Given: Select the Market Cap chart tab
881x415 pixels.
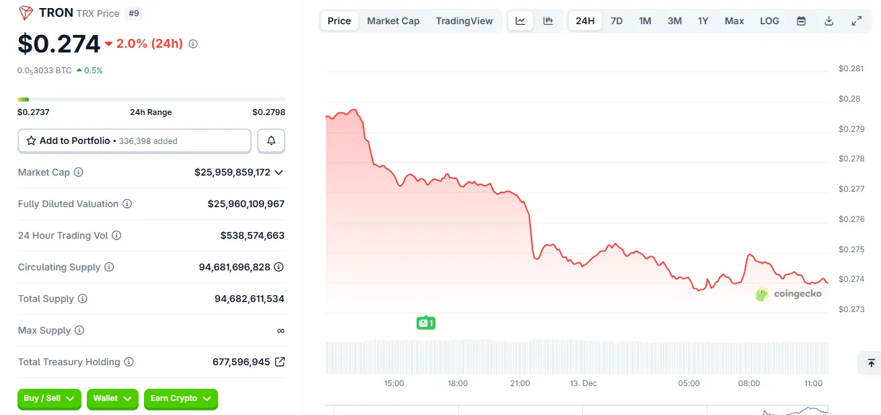Looking at the screenshot, I should [x=393, y=21].
